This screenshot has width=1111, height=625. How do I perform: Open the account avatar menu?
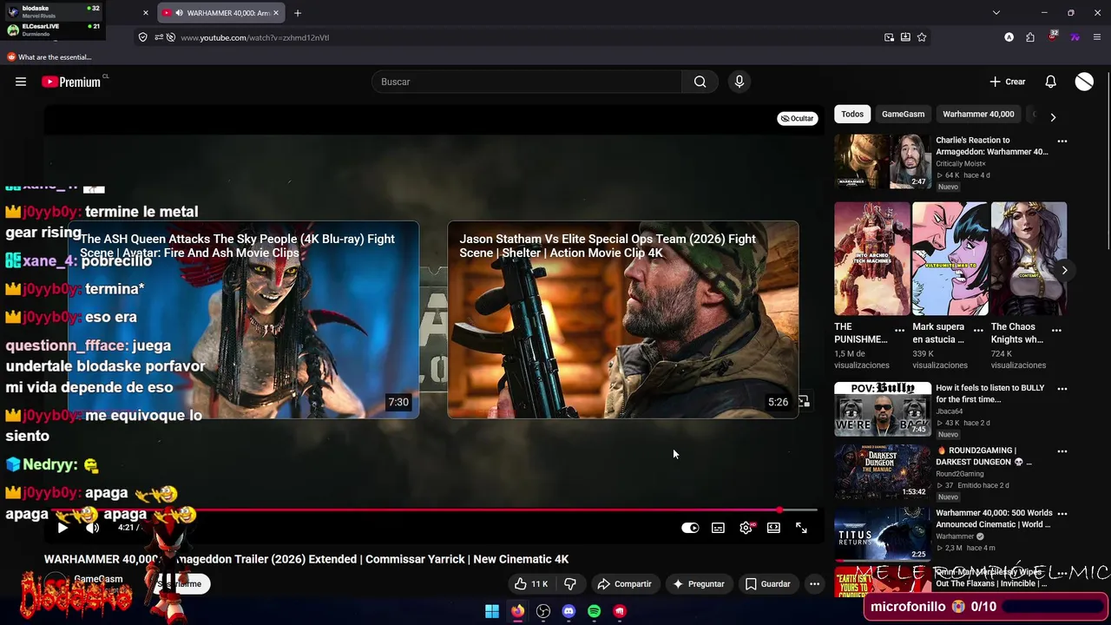1084,82
